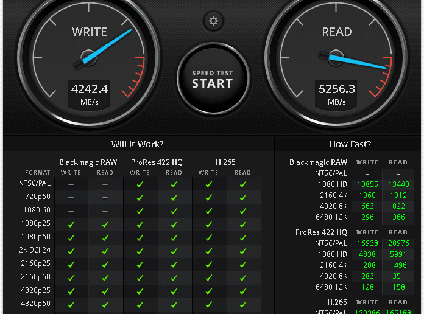Click H.265 read checkmark for NTSC/PAL

click(243, 184)
